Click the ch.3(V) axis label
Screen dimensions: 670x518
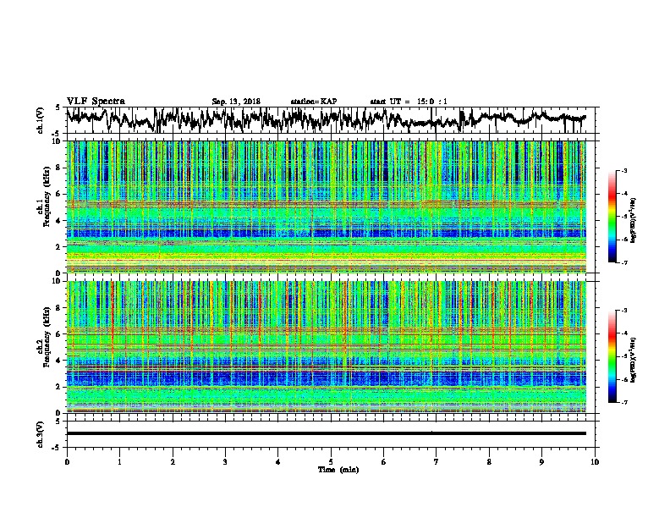[x=41, y=434]
